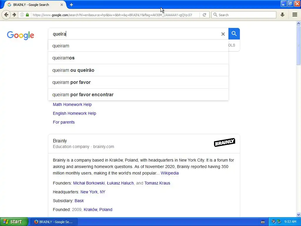The image size is (301, 226).
Task: Click the Google logo
Action: click(20, 35)
